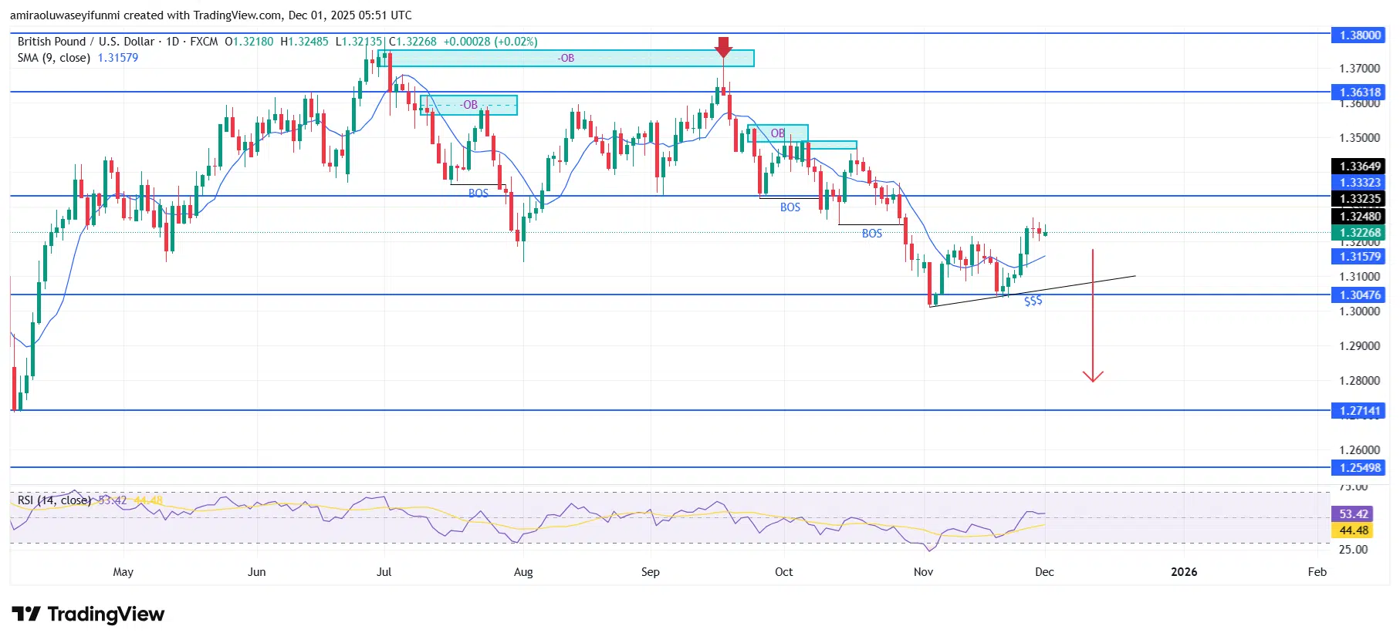Click the 1.38000 price level label

pos(1359,35)
